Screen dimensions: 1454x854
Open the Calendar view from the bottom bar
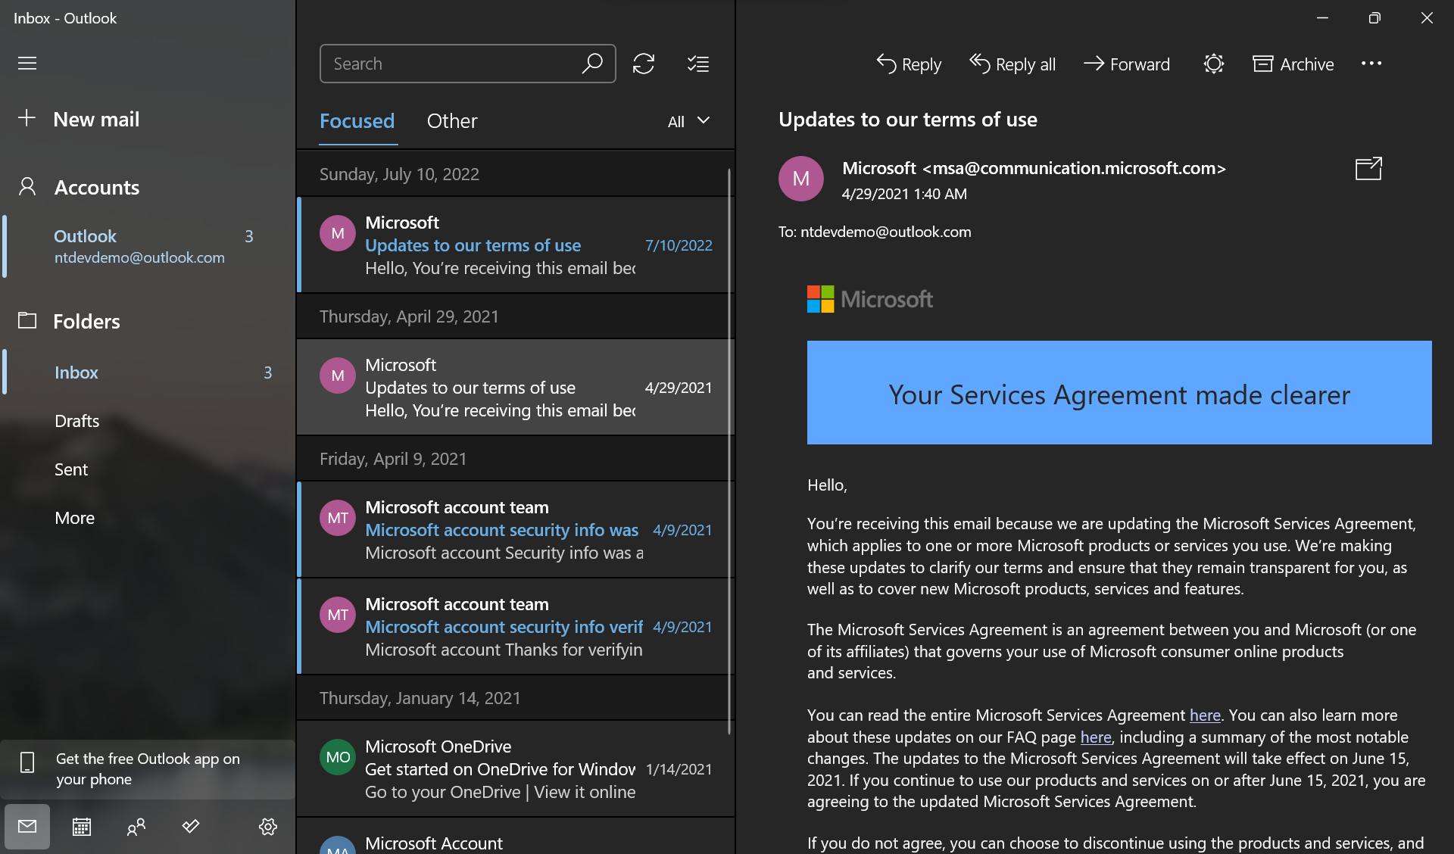click(81, 827)
